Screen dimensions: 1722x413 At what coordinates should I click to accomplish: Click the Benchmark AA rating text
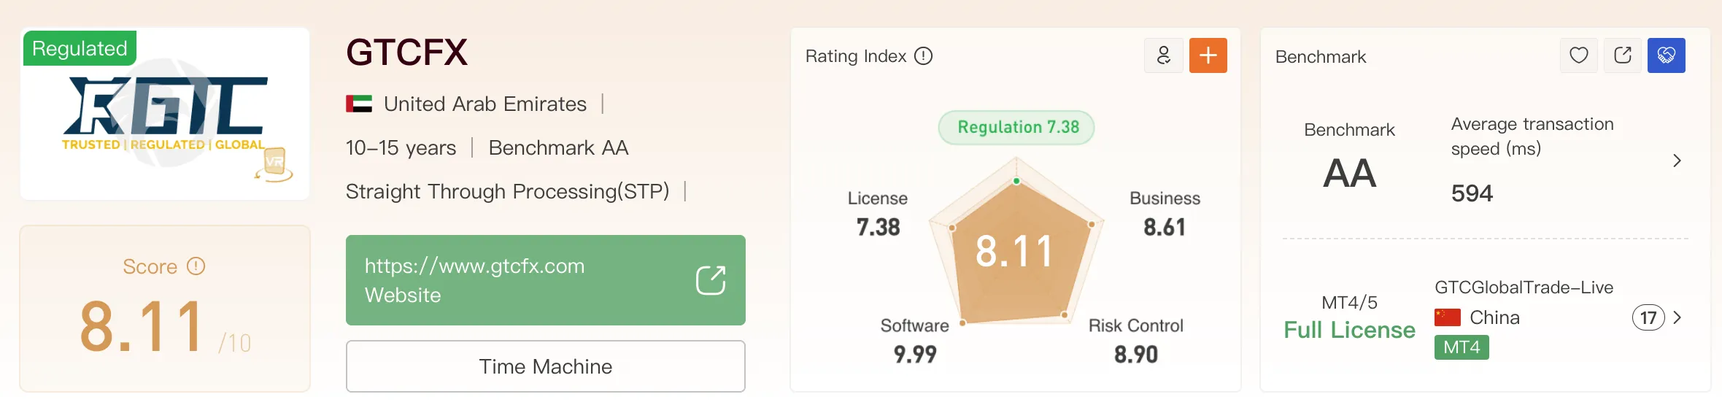click(x=558, y=148)
